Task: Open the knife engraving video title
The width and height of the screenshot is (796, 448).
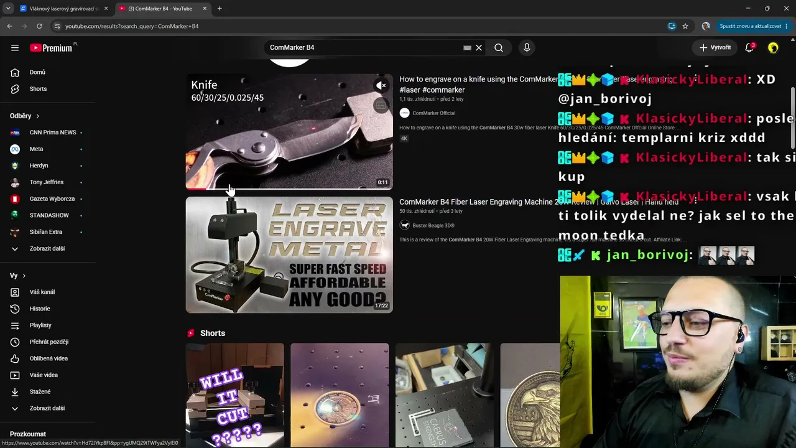Action: (x=478, y=85)
